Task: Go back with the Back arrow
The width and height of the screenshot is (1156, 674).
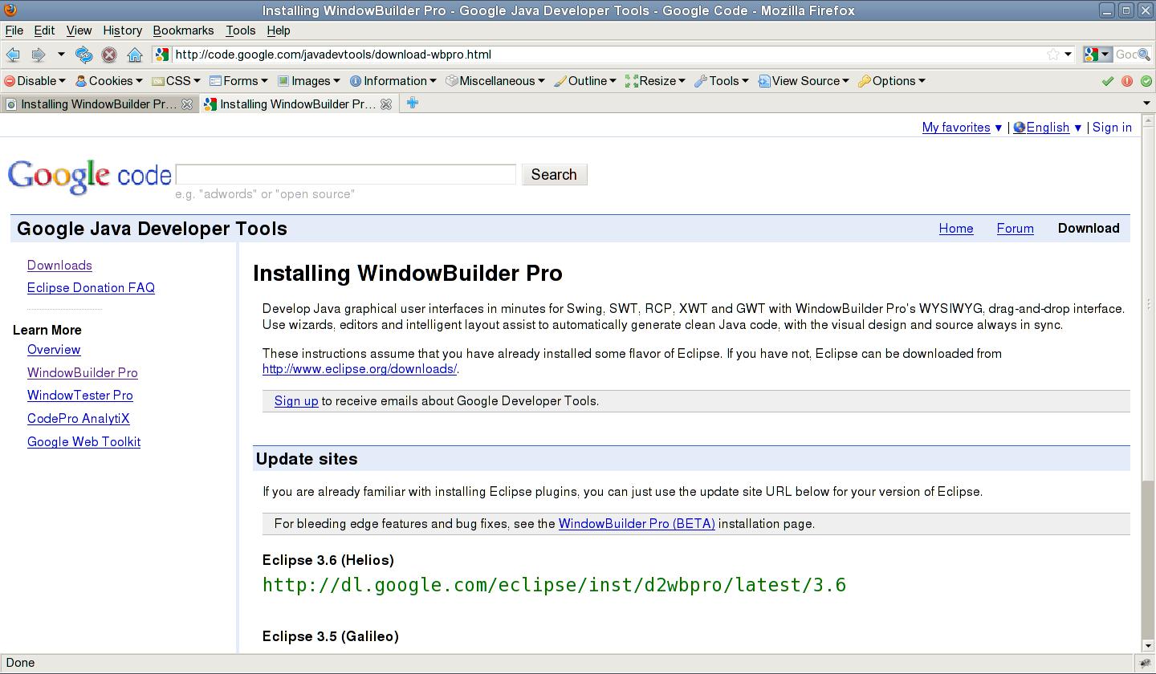Action: [13, 55]
